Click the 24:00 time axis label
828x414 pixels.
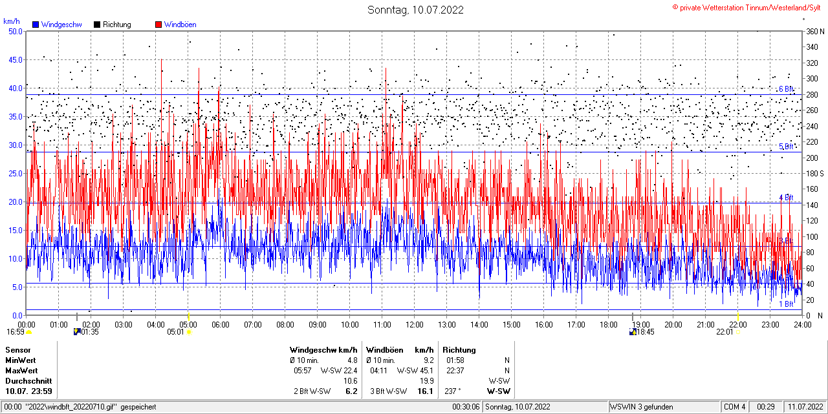[x=802, y=324]
